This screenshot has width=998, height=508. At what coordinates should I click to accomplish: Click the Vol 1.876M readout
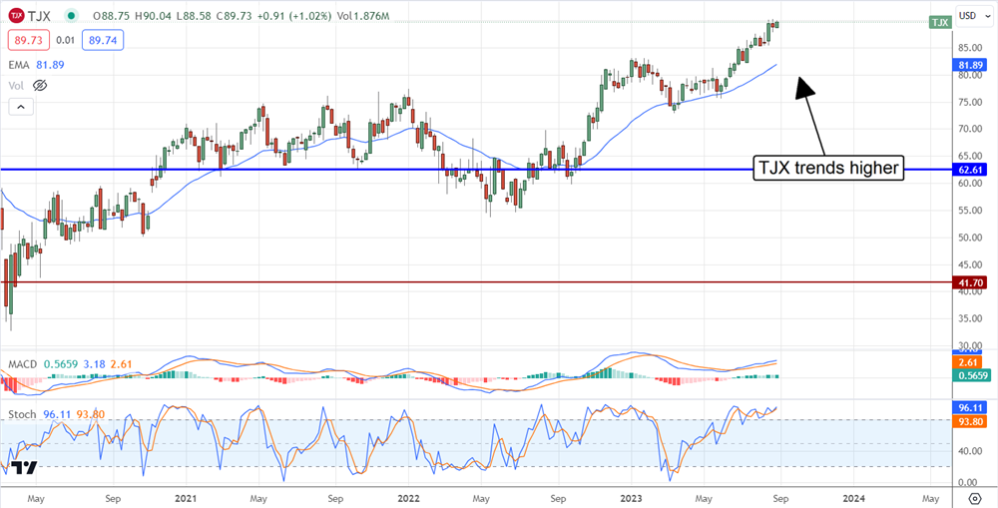click(361, 16)
